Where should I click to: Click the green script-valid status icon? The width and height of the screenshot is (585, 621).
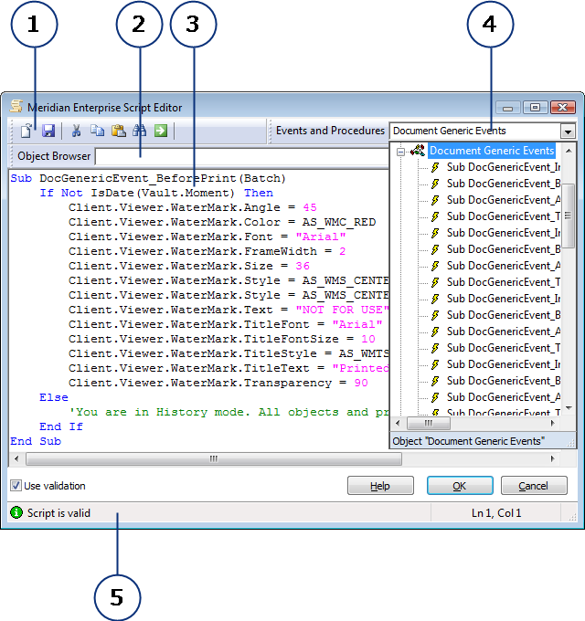(16, 513)
